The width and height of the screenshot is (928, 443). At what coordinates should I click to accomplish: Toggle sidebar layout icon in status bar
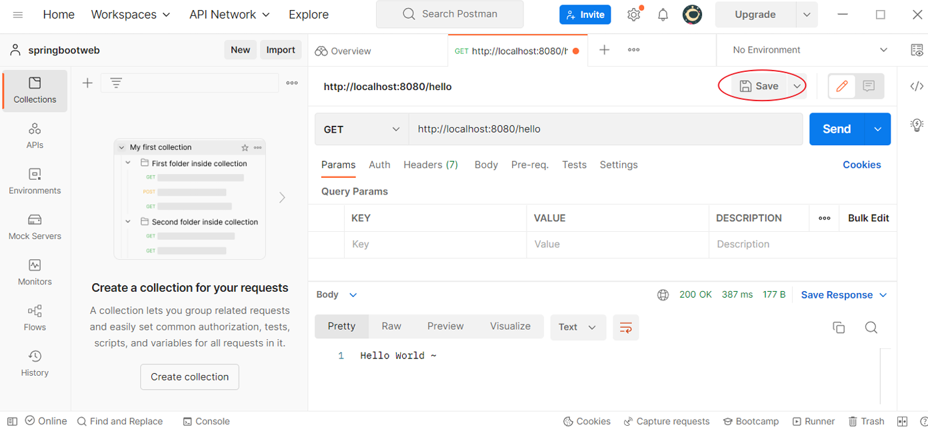coord(12,421)
